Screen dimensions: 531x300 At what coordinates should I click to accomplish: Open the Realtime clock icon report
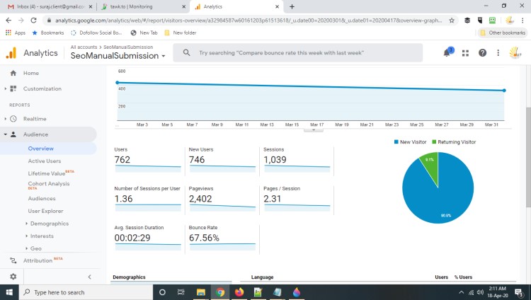(13, 119)
